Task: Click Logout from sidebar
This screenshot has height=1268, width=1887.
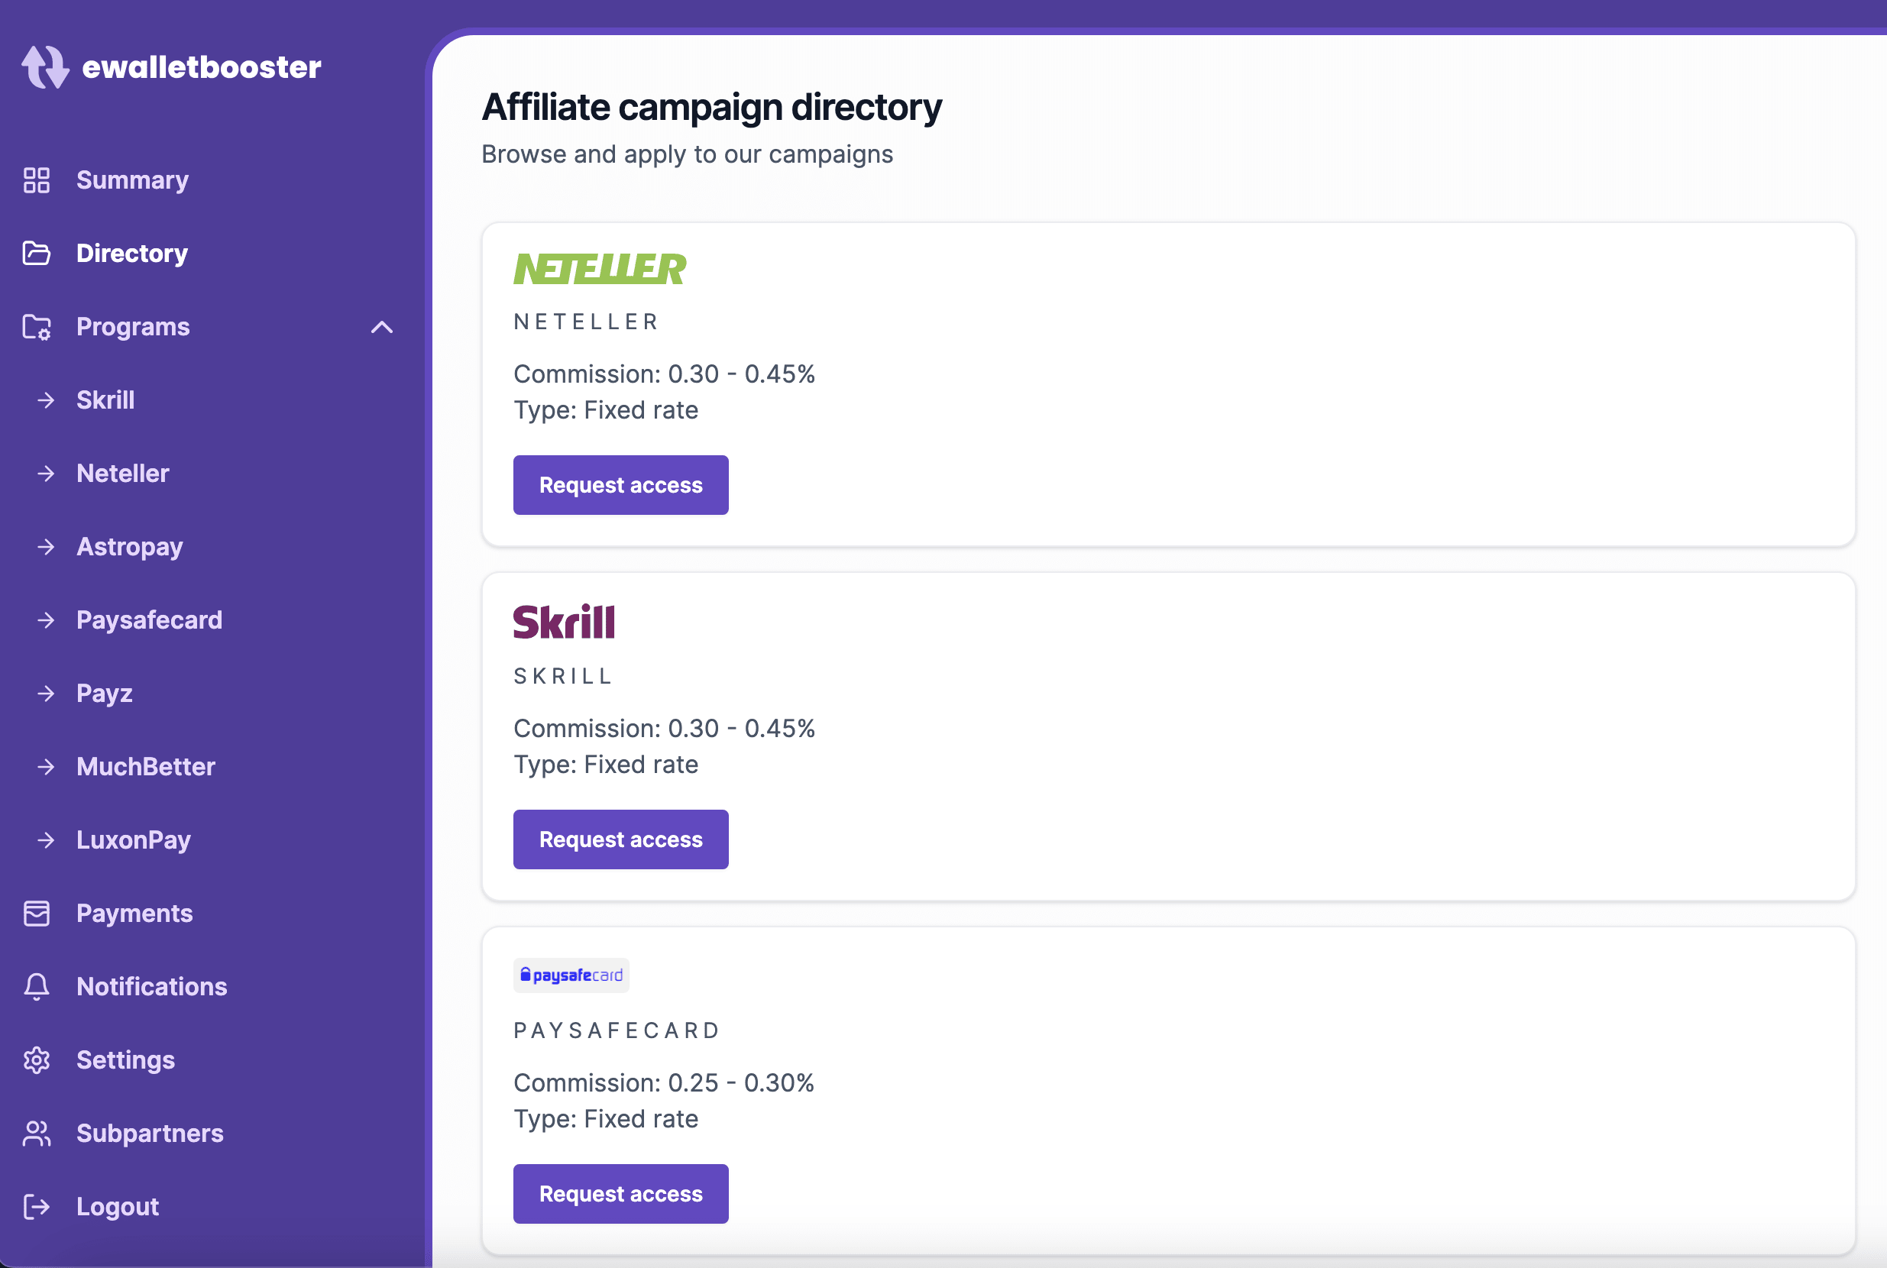Action: [x=118, y=1205]
